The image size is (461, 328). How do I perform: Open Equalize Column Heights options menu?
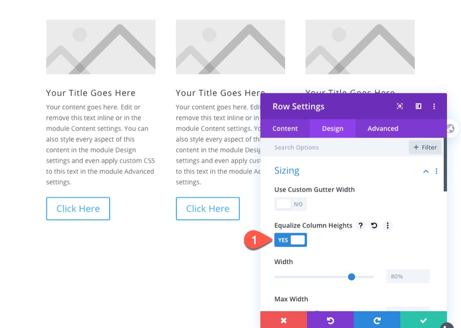[388, 225]
